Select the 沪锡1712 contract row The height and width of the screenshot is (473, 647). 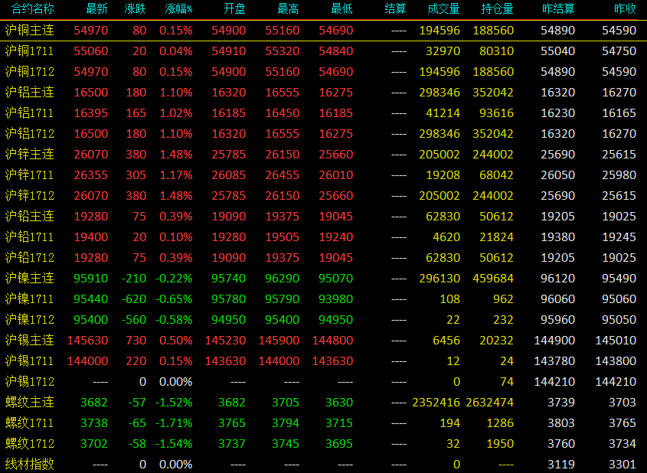tap(323, 381)
